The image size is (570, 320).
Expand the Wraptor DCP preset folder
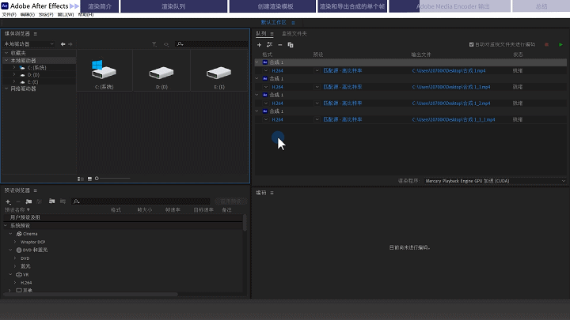(15, 242)
